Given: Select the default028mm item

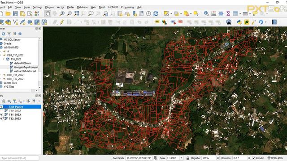Looking at the screenshot, I should click(22, 63).
